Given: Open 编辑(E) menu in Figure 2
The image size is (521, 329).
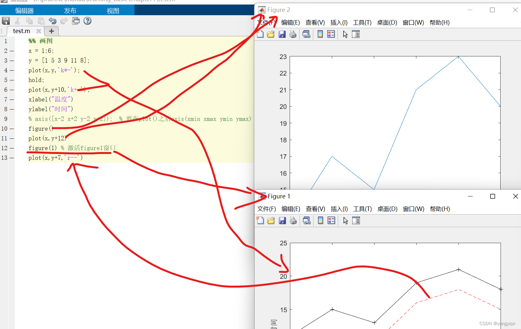Looking at the screenshot, I should [290, 22].
